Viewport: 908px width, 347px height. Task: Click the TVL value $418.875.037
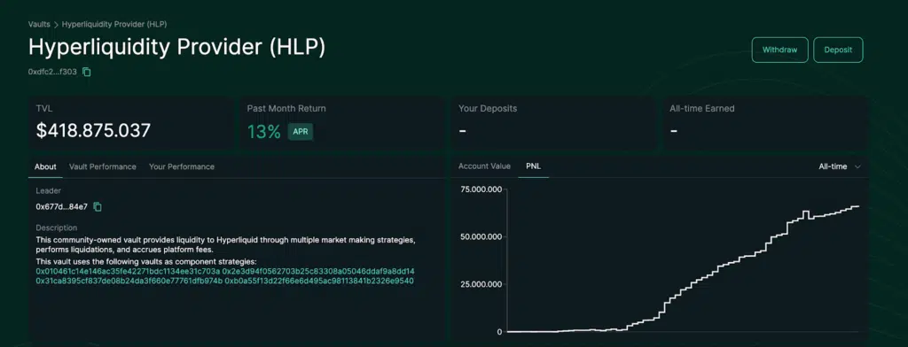(93, 131)
